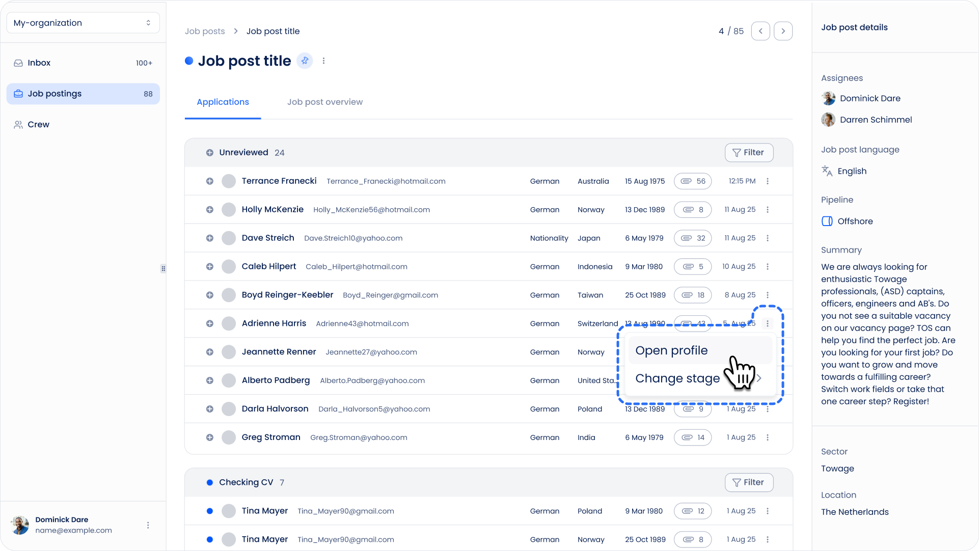This screenshot has height=551, width=979.
Task: Navigate to Job posts breadcrumb link
Action: [x=205, y=31]
